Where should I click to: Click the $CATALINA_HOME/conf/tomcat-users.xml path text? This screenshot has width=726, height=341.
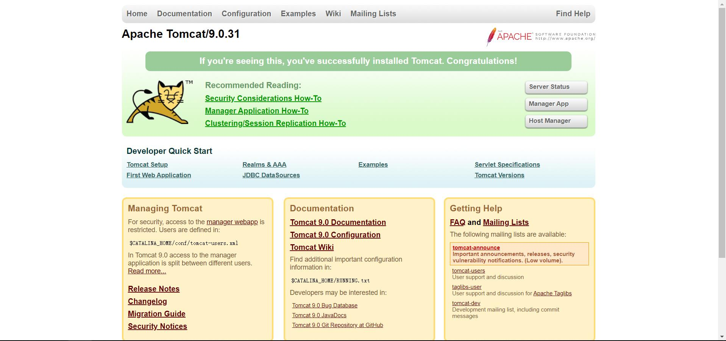(184, 243)
